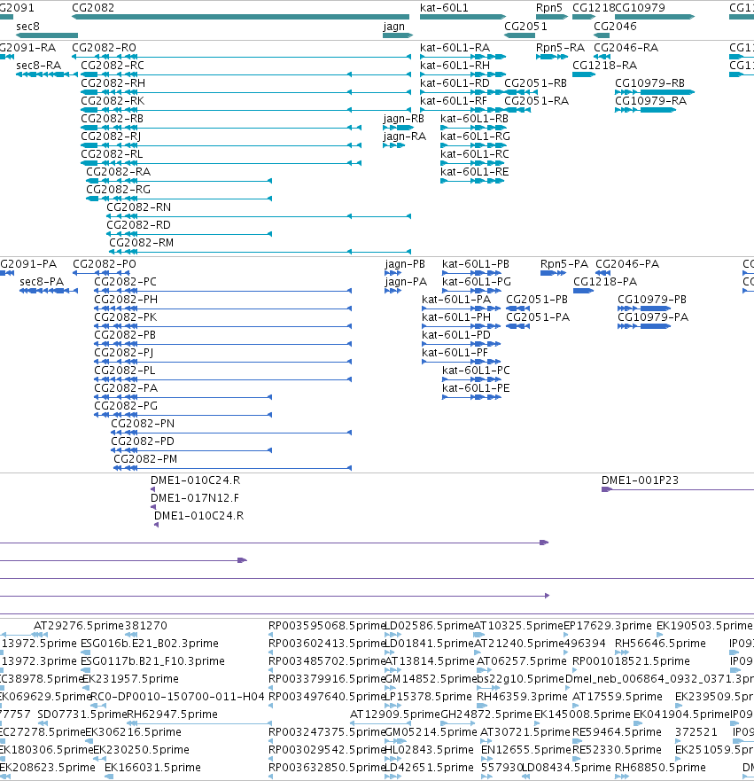Click protein kat-60L1-PE
The height and width of the screenshot is (781, 754).
[x=472, y=397]
